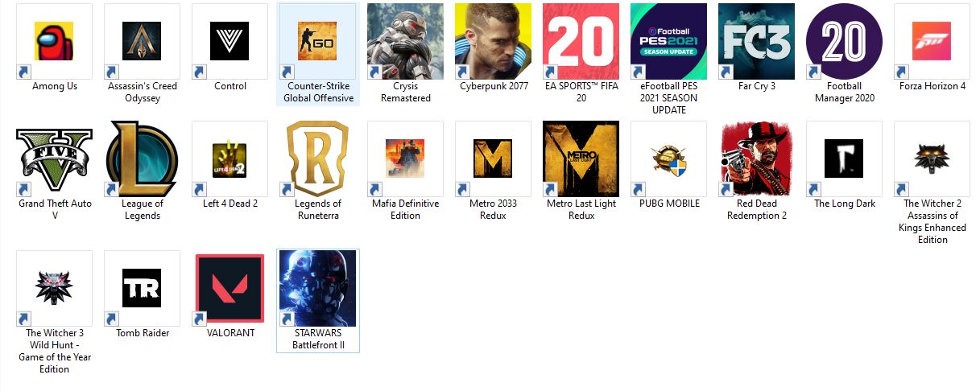Screen dimensions: 980x391
Task: Click the EA SPORTS FIFA 20 icon
Action: pyautogui.click(x=581, y=41)
